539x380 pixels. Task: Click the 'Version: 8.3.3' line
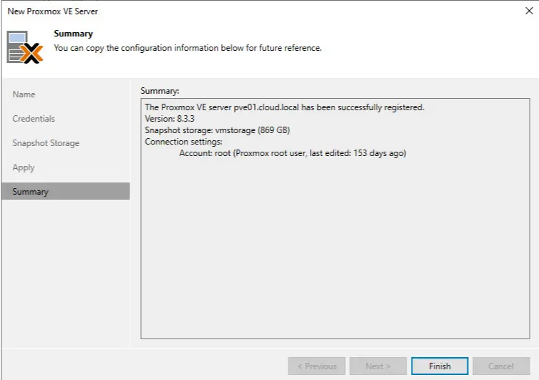tap(170, 119)
